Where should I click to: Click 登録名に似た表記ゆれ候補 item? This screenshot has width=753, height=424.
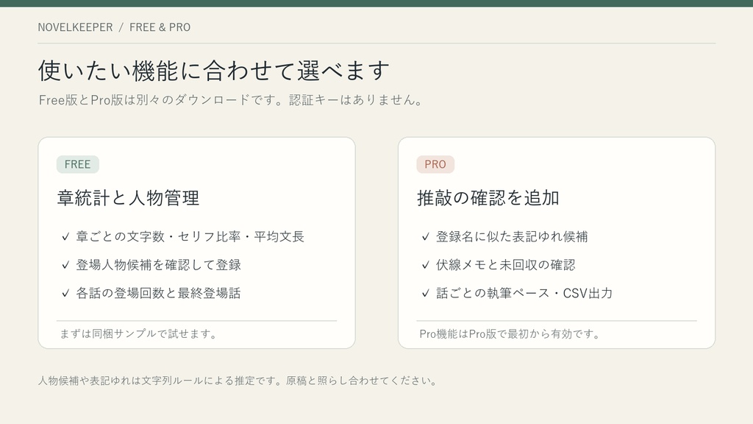pyautogui.click(x=512, y=236)
